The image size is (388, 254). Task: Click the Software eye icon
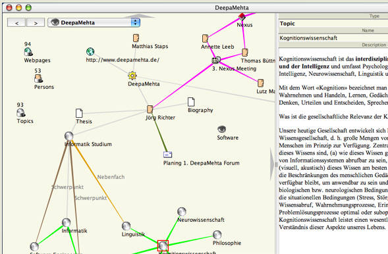click(222, 129)
